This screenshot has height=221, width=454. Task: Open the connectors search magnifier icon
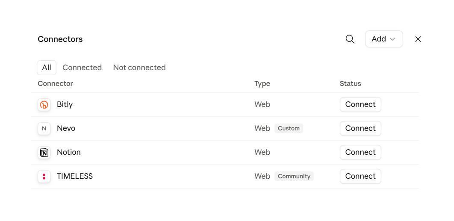pyautogui.click(x=350, y=39)
